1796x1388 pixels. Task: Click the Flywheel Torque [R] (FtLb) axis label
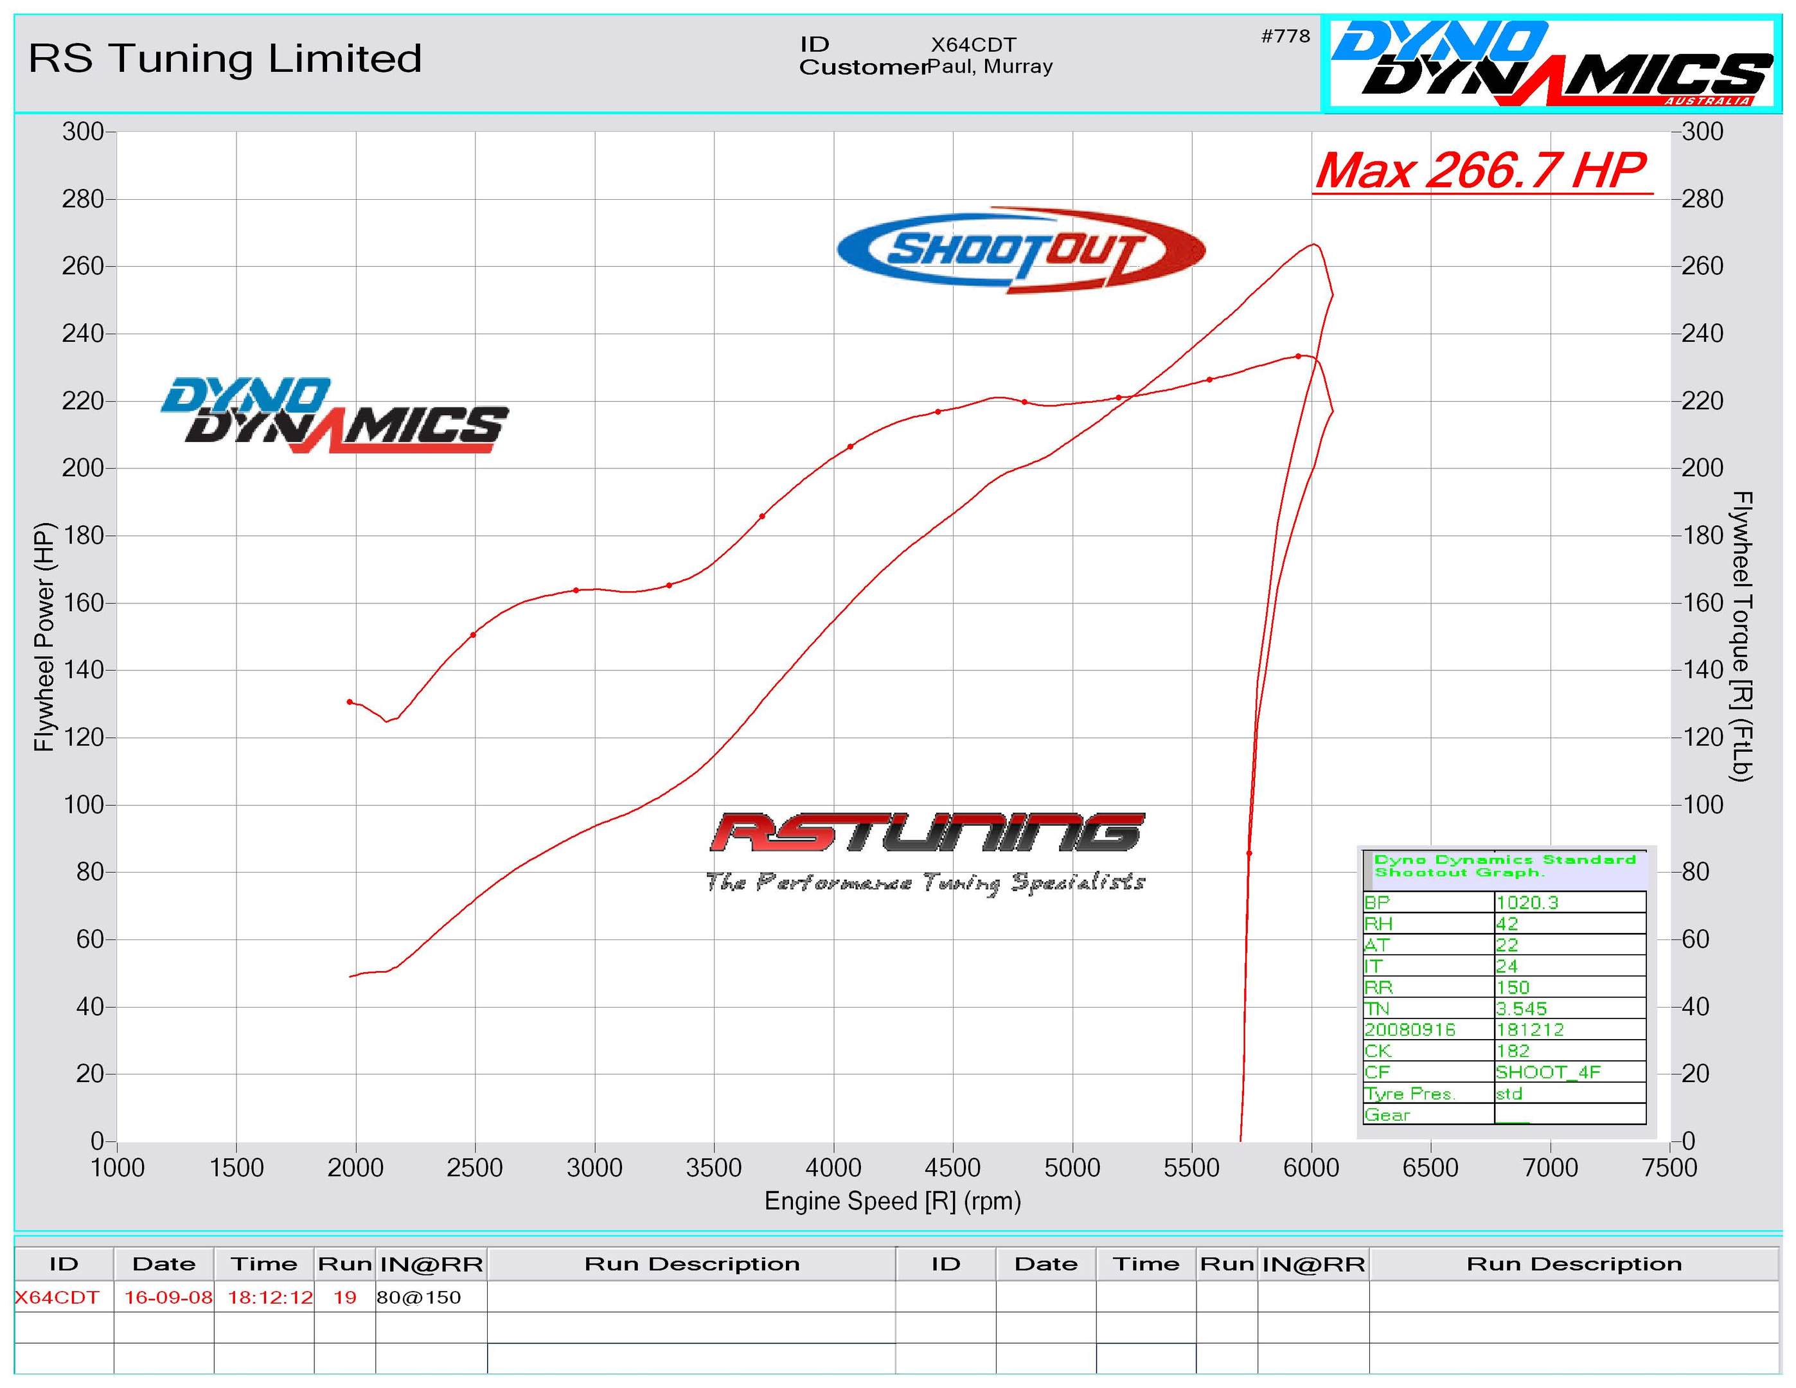click(1743, 636)
